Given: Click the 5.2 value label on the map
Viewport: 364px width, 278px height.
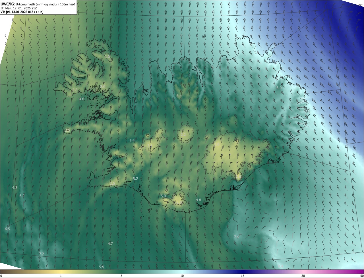Looking at the screenshot, I should point(135,179).
